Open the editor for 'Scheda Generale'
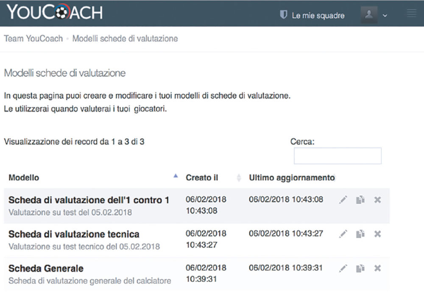The image size is (424, 302). click(x=343, y=268)
